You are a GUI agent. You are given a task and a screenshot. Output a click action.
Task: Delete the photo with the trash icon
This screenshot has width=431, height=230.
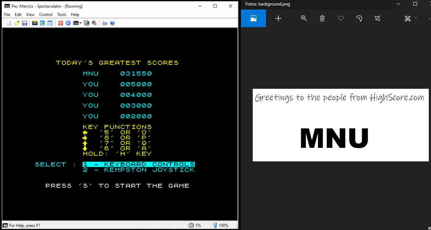[x=322, y=18]
